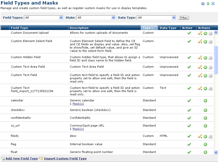Edit Custom Document Upload with pencil icon

coord(200,33)
